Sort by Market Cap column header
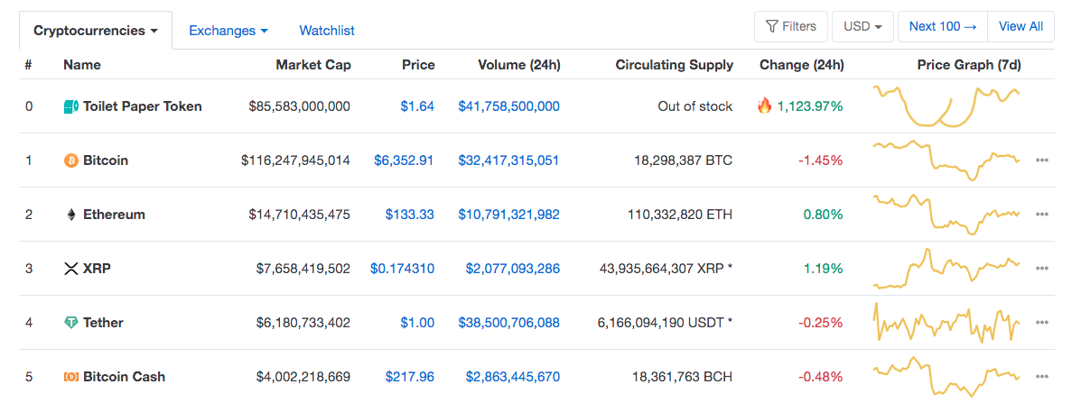This screenshot has height=403, width=1081. tap(313, 65)
